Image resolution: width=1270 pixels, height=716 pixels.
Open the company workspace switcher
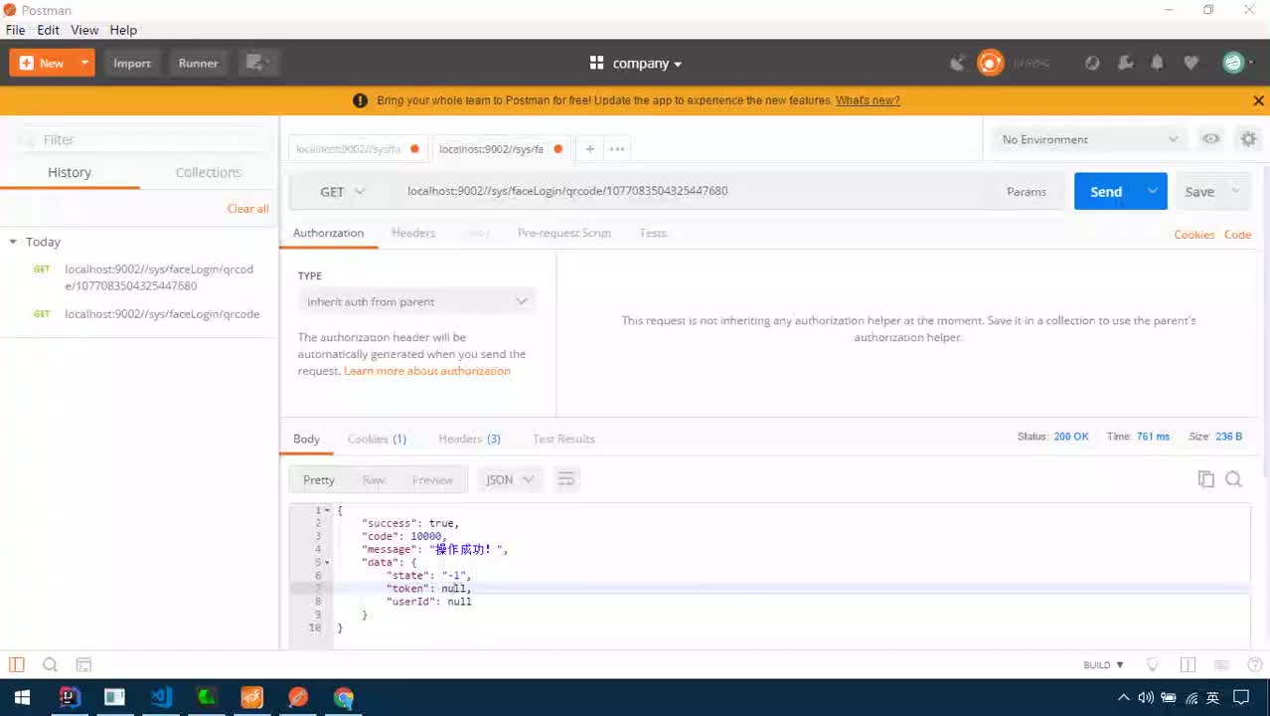pyautogui.click(x=636, y=63)
